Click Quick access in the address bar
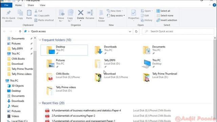The width and height of the screenshot is (217, 122). coord(38,32)
